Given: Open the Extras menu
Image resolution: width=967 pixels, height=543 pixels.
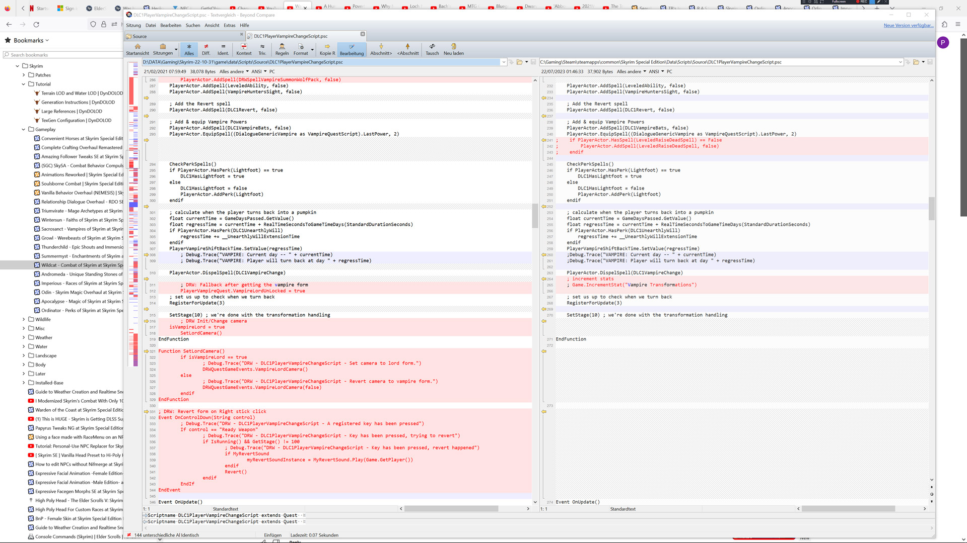Looking at the screenshot, I should [x=229, y=25].
